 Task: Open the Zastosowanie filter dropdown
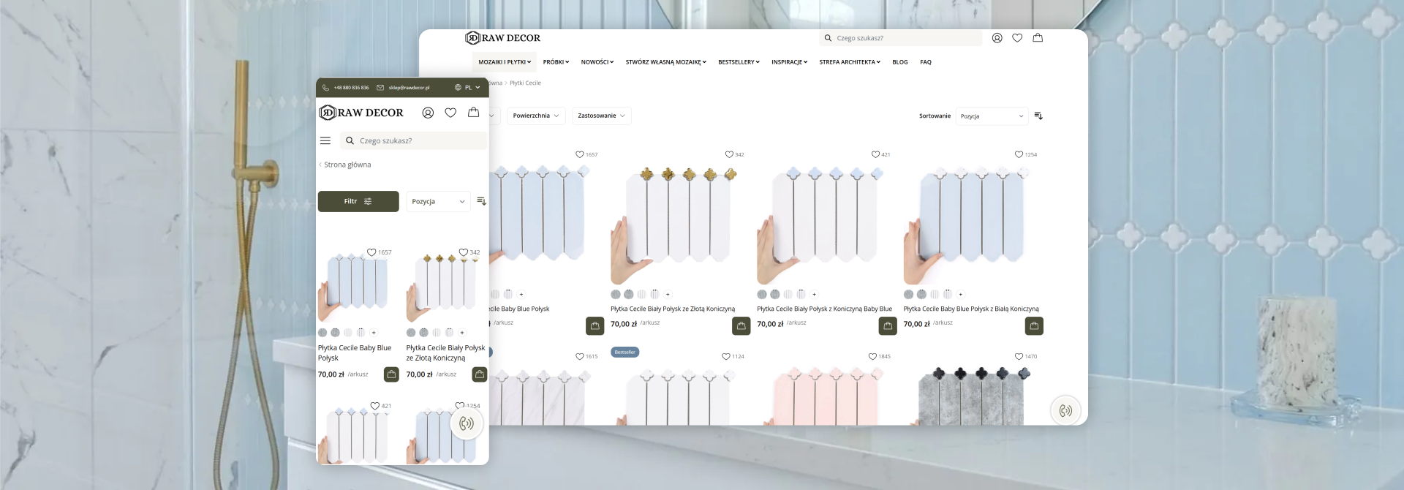[x=601, y=116]
